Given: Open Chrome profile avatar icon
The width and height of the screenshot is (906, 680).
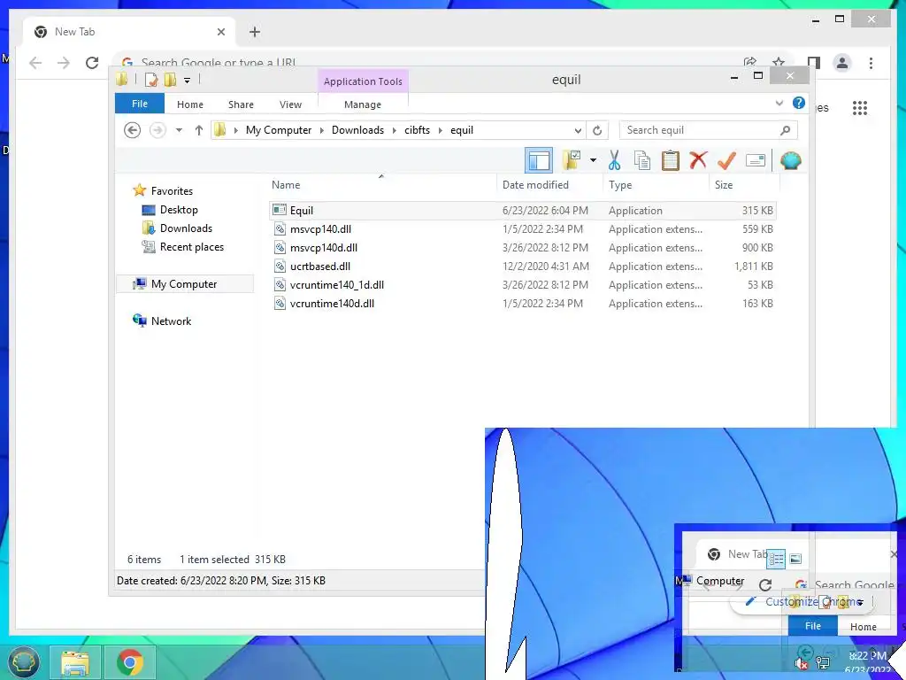Looking at the screenshot, I should (x=842, y=63).
